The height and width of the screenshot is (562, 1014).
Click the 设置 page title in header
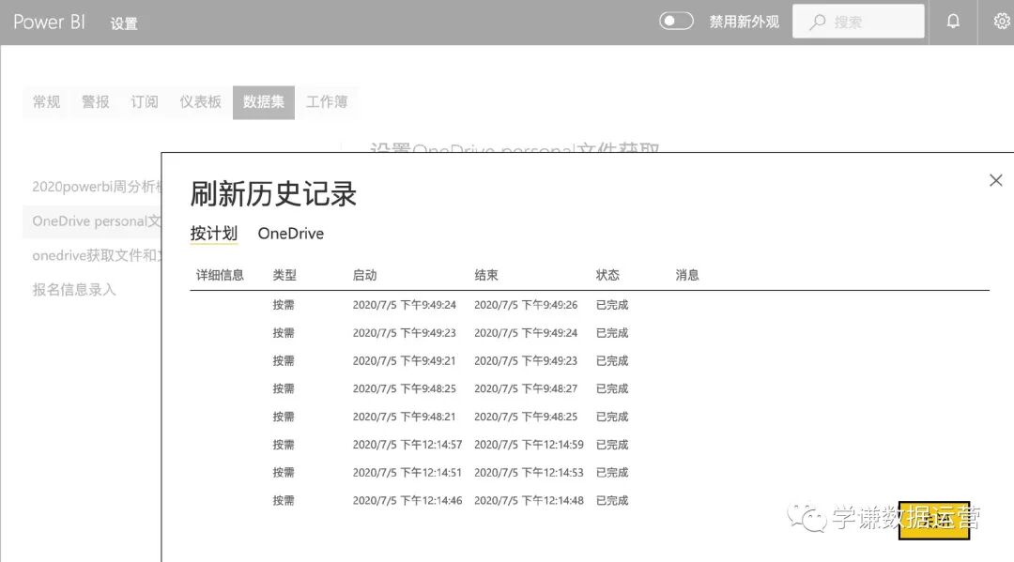(x=124, y=23)
